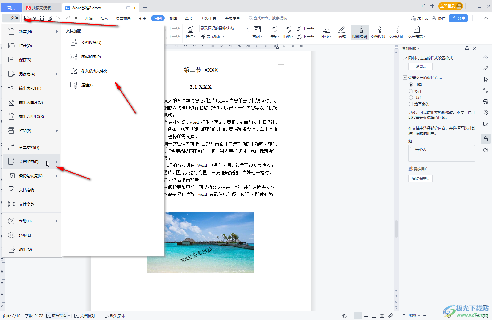Expand 新建(N) submenu
Image resolution: width=492 pixels, height=320 pixels.
coord(57,31)
